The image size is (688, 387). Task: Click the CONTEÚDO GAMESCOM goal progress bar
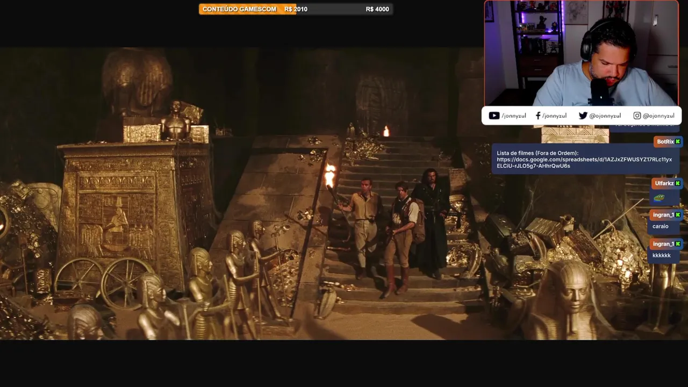(x=296, y=9)
